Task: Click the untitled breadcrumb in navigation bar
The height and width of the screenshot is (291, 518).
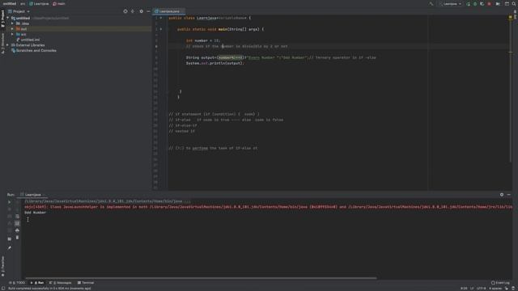Action: point(10,4)
